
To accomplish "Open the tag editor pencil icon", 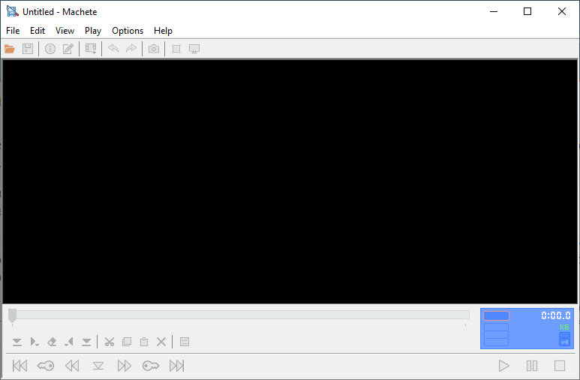I will (x=68, y=49).
